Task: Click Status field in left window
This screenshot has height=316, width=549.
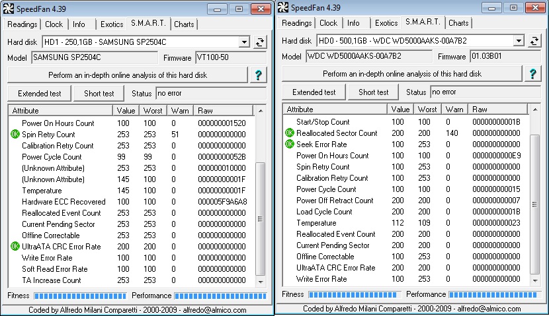Action: (211, 94)
